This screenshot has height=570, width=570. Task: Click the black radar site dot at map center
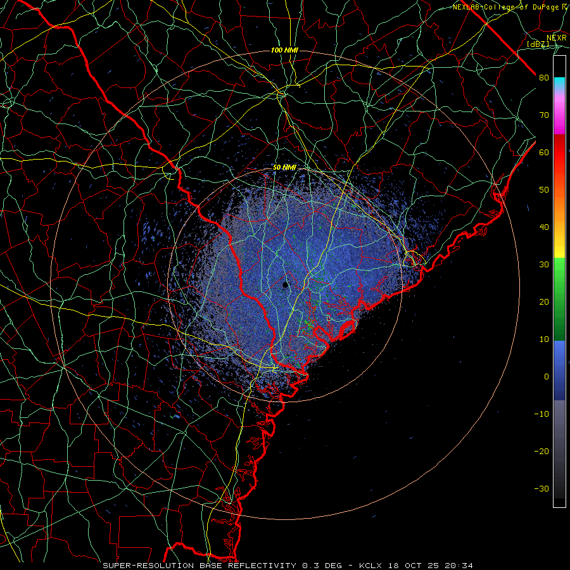[x=286, y=284]
